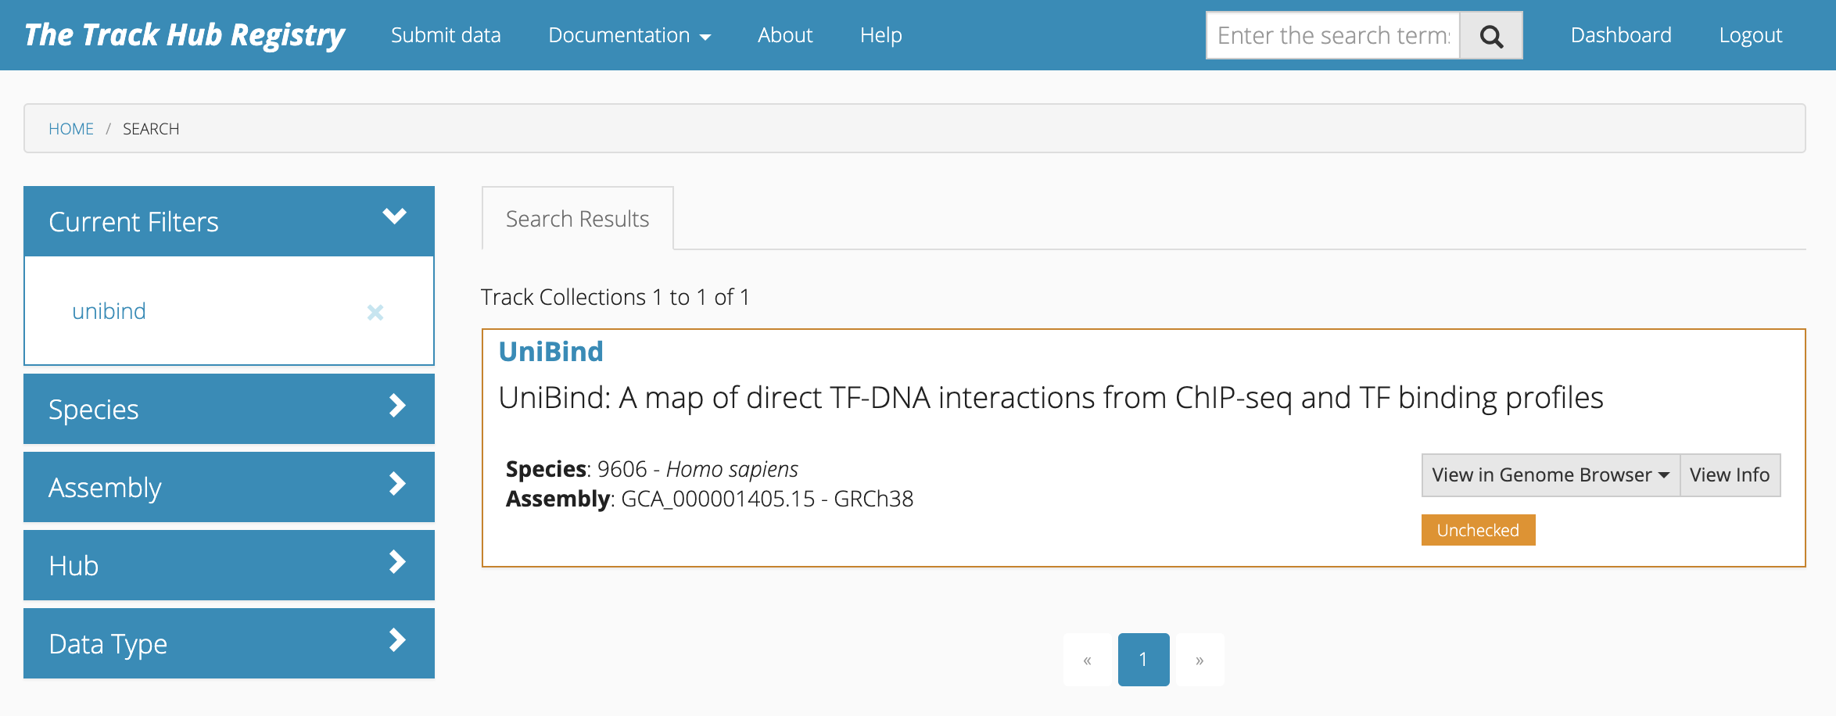Open View in Genome Browser dropdown

point(1550,475)
